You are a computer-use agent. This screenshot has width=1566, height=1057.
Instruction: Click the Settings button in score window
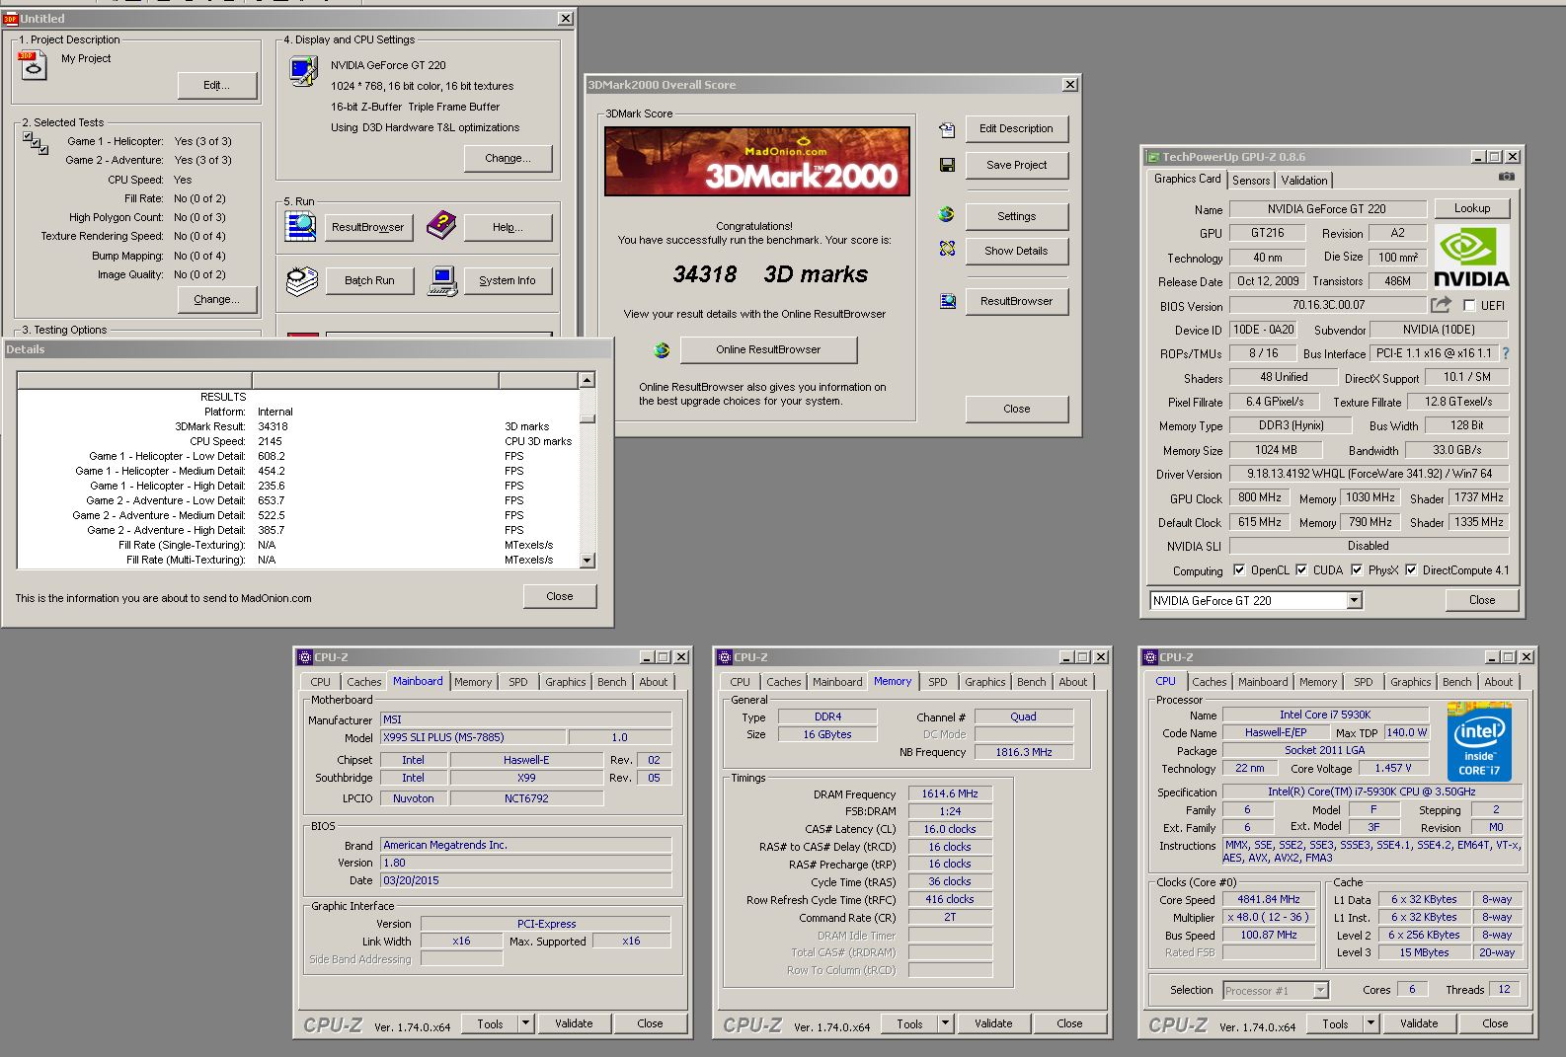[x=1016, y=216]
